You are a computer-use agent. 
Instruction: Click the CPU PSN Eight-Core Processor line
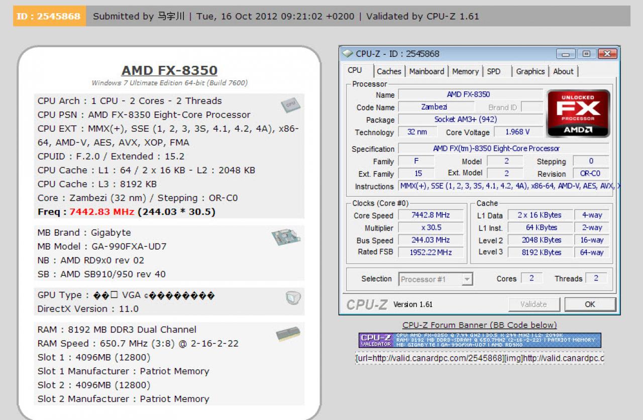click(144, 115)
